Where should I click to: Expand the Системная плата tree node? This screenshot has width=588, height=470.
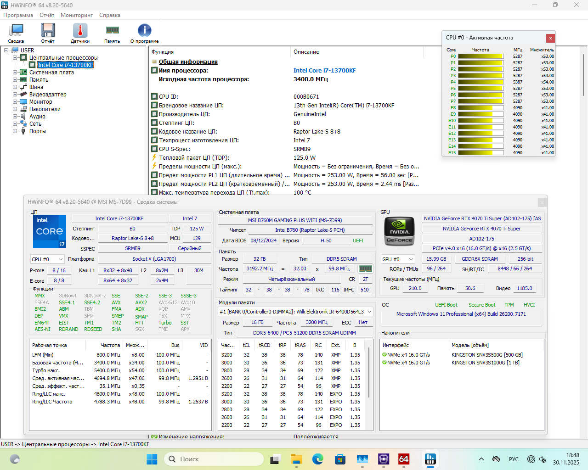click(x=15, y=73)
